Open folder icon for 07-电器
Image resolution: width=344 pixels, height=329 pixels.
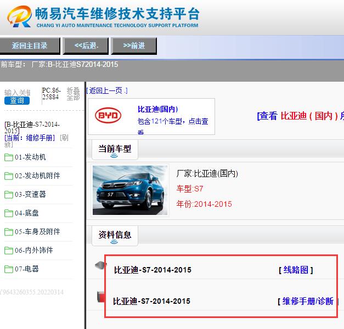9,269
